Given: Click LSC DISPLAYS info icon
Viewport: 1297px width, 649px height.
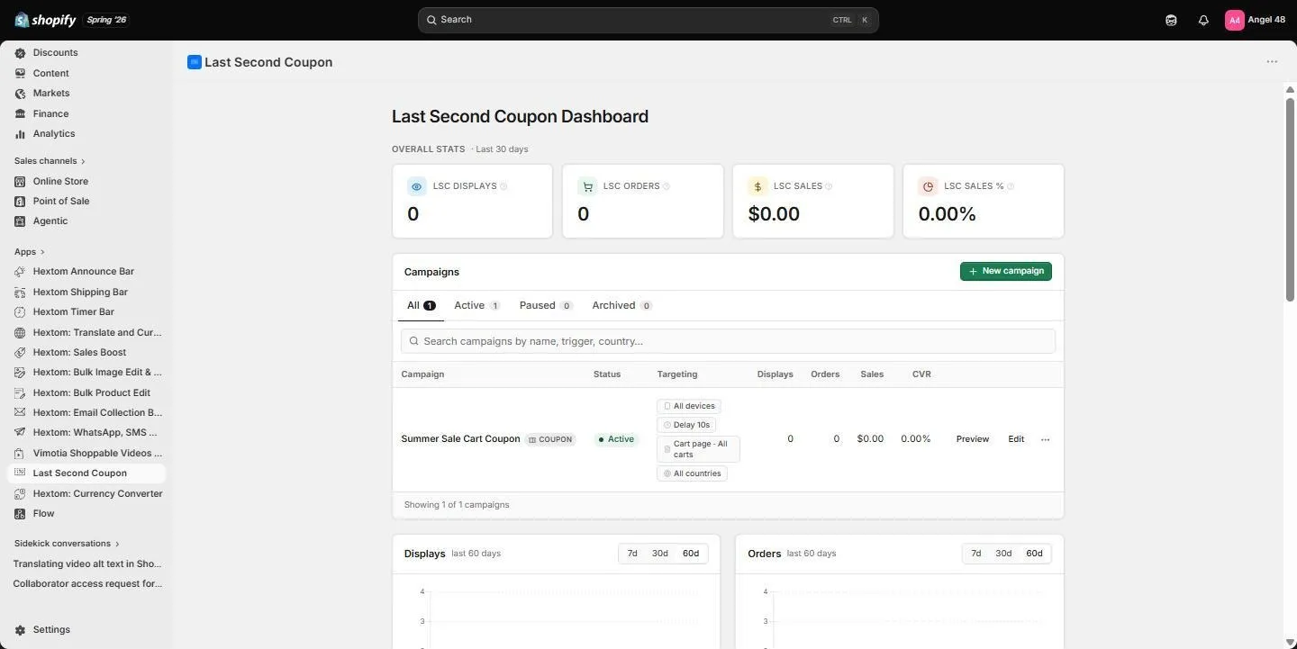Looking at the screenshot, I should [x=503, y=186].
